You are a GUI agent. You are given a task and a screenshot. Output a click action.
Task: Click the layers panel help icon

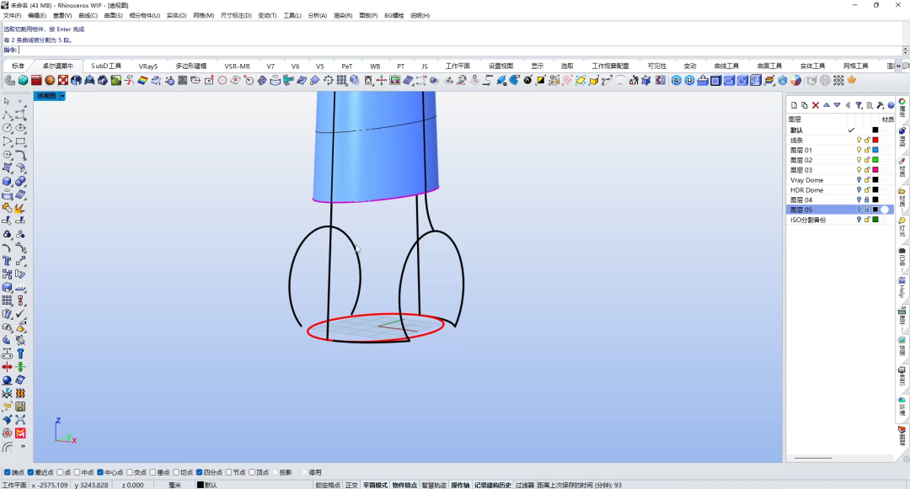coord(891,105)
